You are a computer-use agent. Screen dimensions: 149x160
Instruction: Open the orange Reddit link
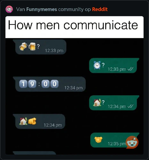point(100,9)
